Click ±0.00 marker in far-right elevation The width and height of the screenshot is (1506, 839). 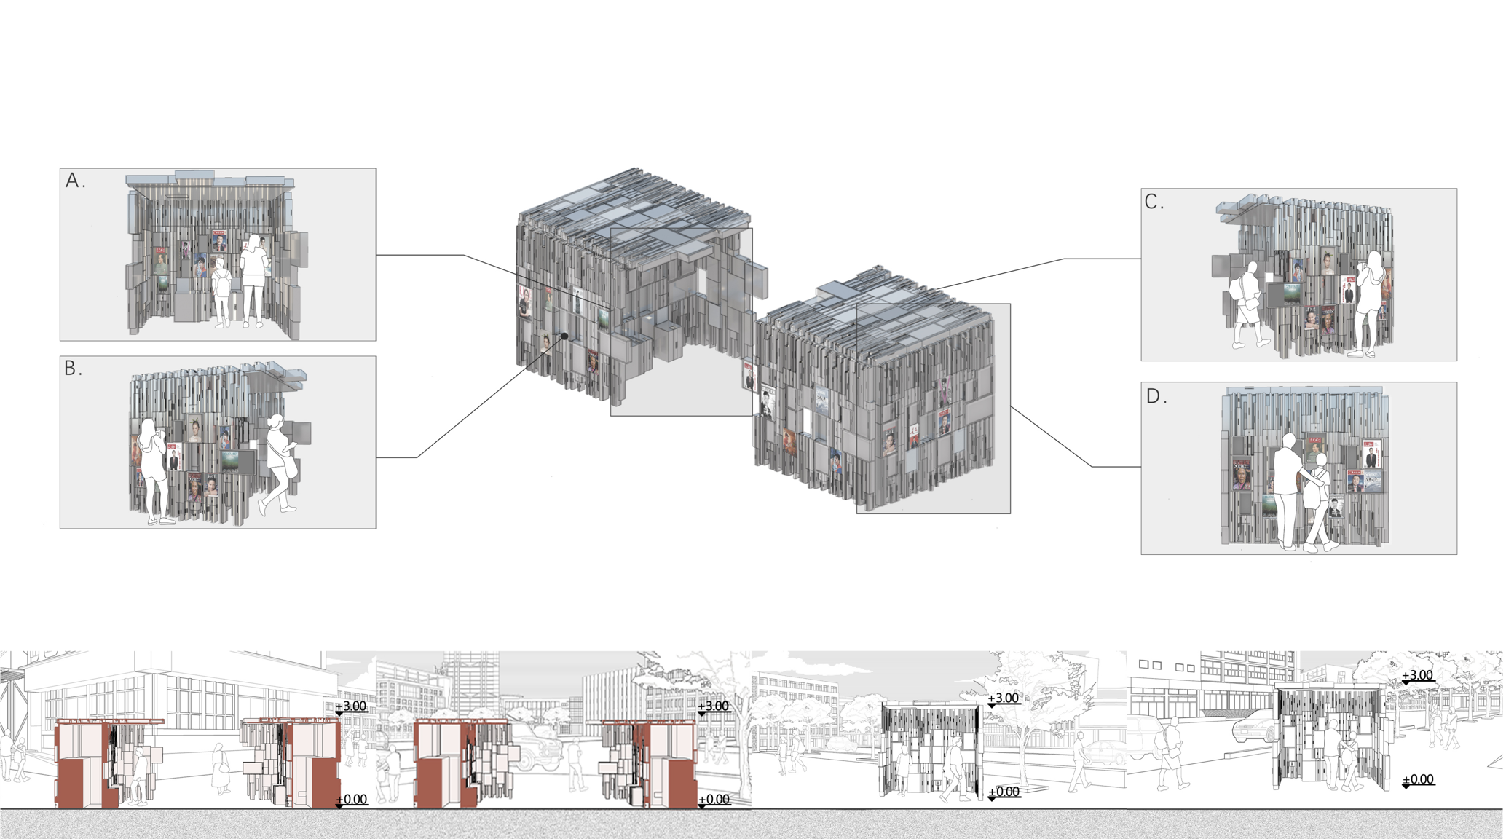(x=1417, y=780)
